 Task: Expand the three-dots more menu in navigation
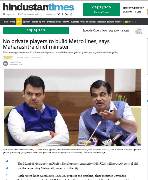pyautogui.click(x=134, y=22)
